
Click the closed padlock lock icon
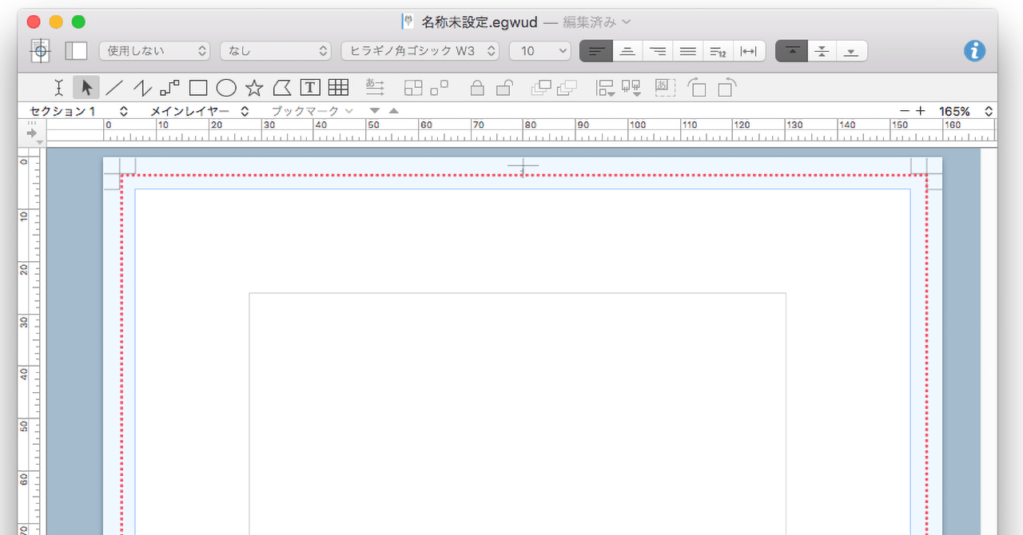(477, 88)
